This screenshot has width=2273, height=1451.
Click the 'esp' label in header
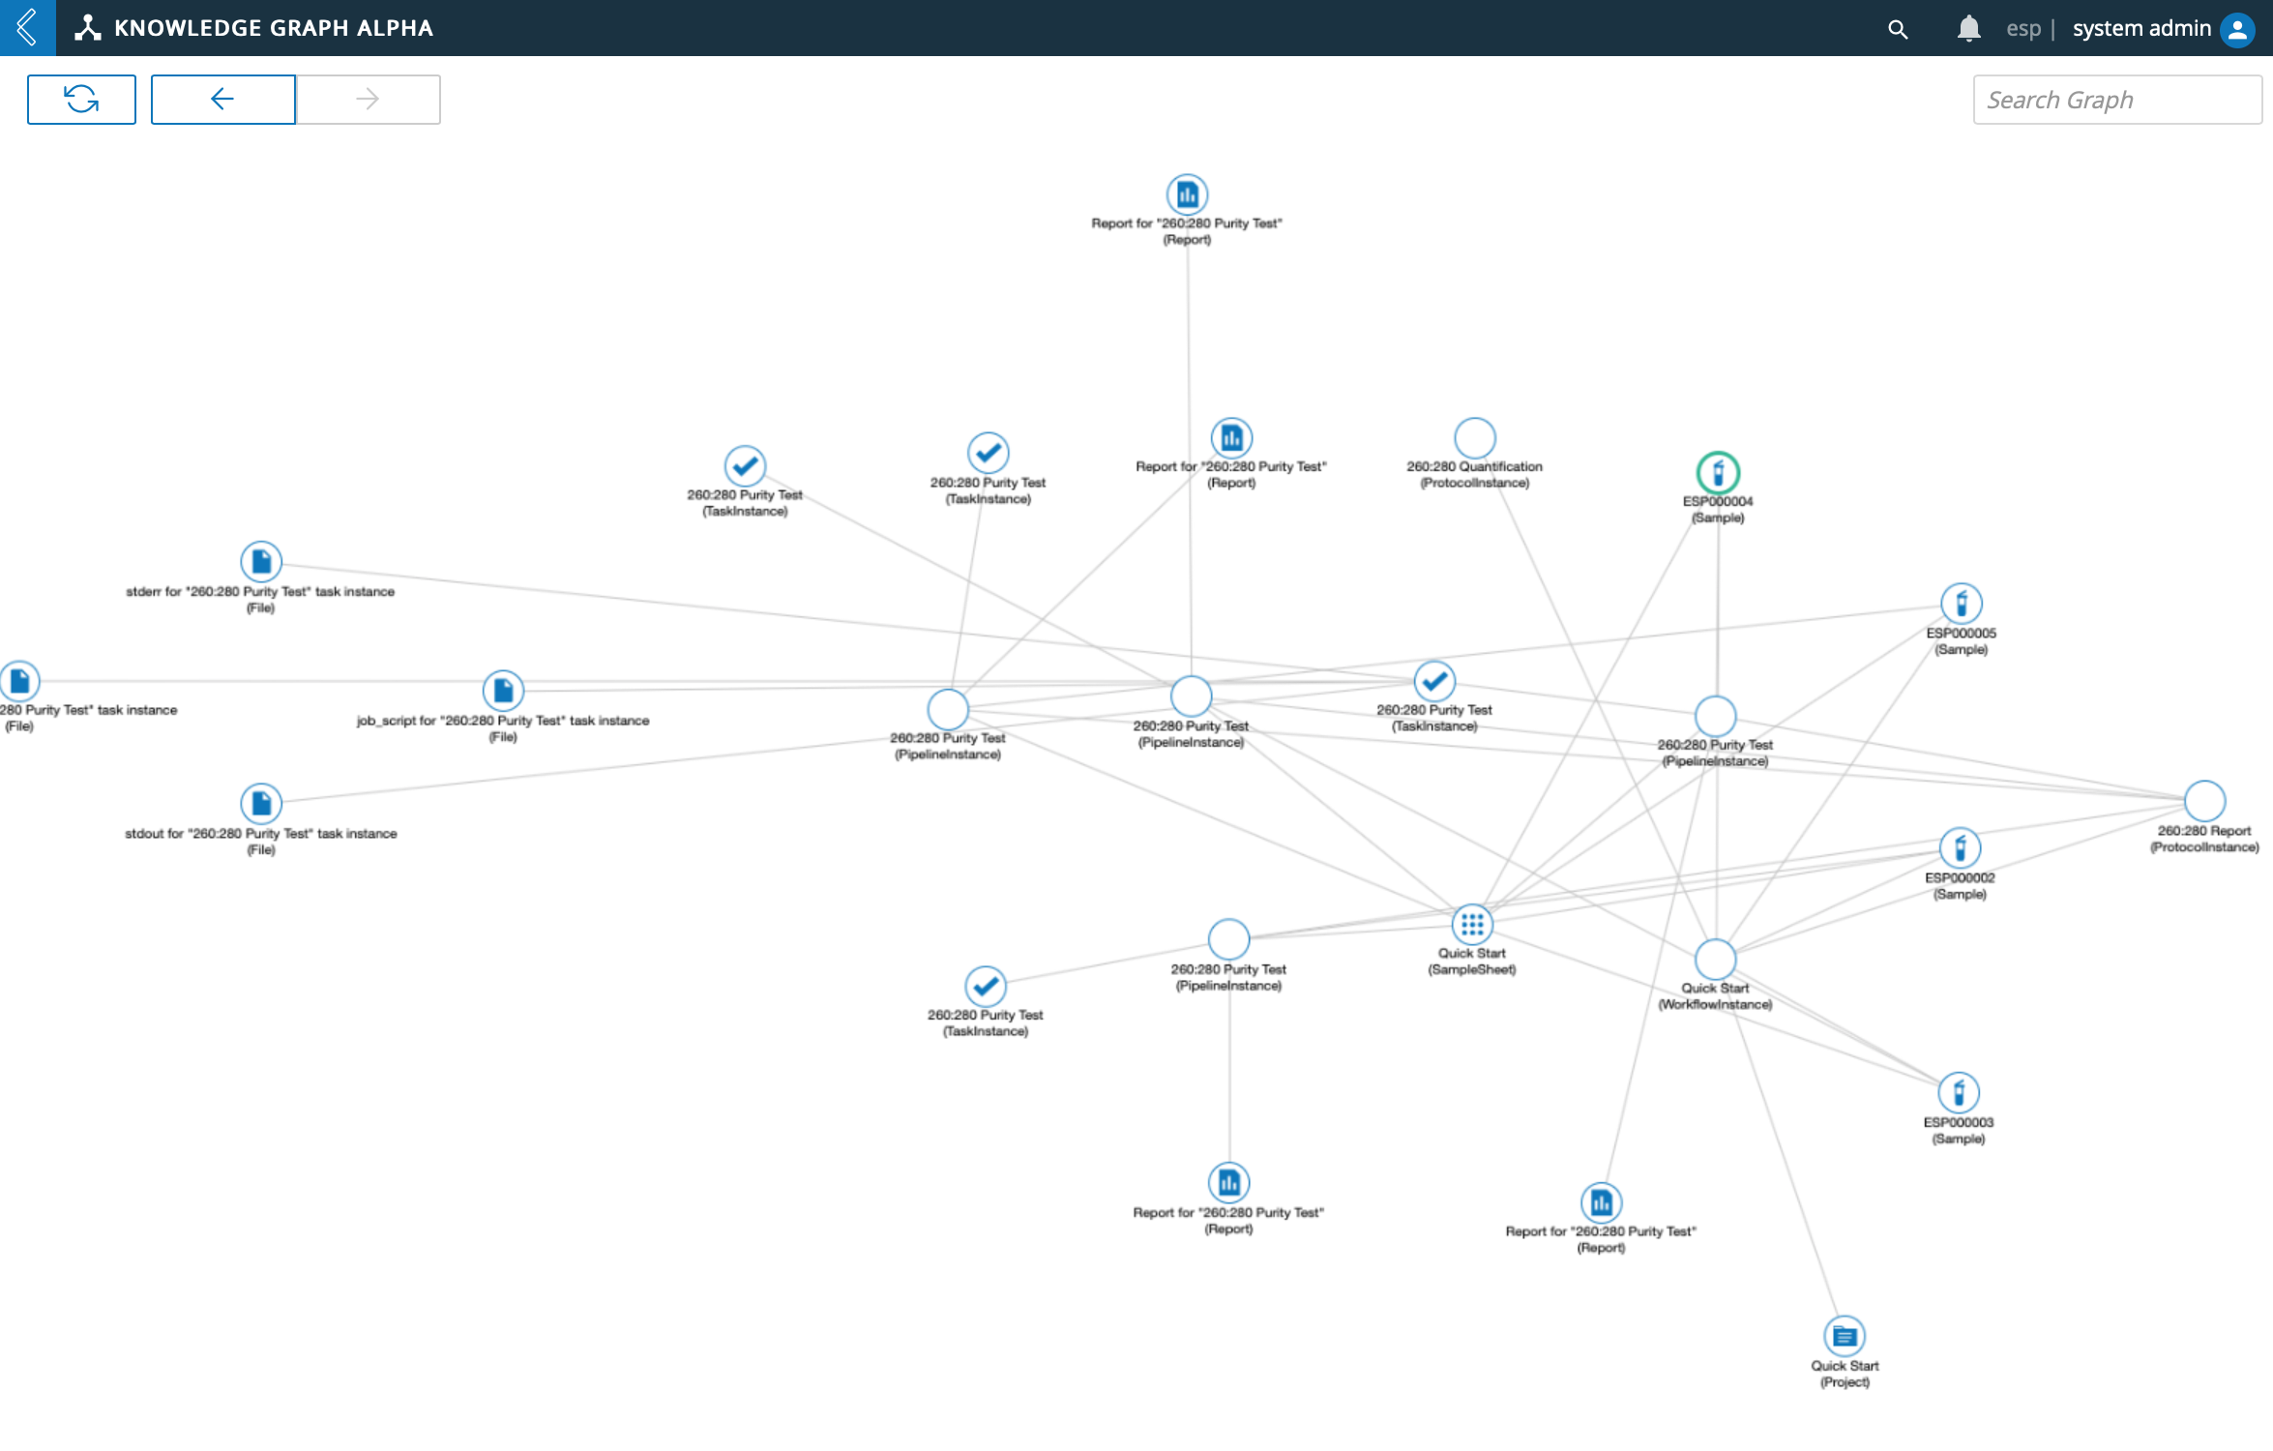tap(2023, 29)
